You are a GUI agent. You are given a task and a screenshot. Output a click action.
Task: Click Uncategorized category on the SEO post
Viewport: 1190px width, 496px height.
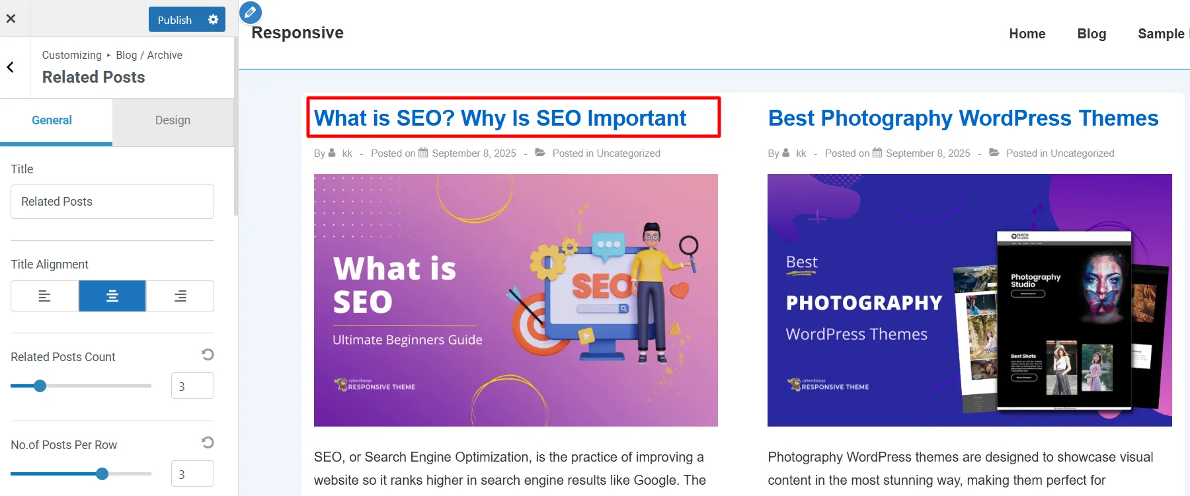[628, 153]
